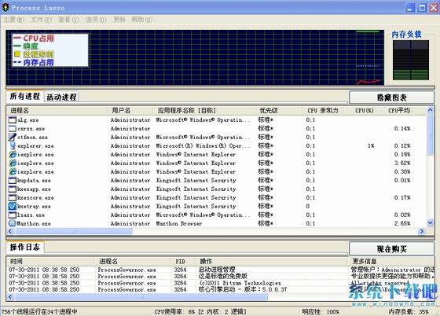Select log entry (c)2011 Bitsum Technologies
This screenshot has height=316, width=440.
240,283
